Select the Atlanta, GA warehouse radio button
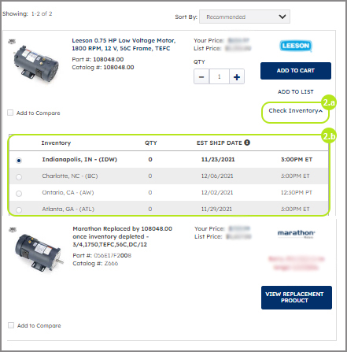This screenshot has width=347, height=352. pyautogui.click(x=19, y=210)
